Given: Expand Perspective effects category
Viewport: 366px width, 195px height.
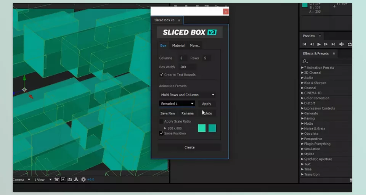Looking at the screenshot, I should point(302,139).
